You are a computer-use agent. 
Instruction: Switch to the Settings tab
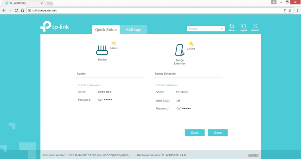(x=134, y=30)
